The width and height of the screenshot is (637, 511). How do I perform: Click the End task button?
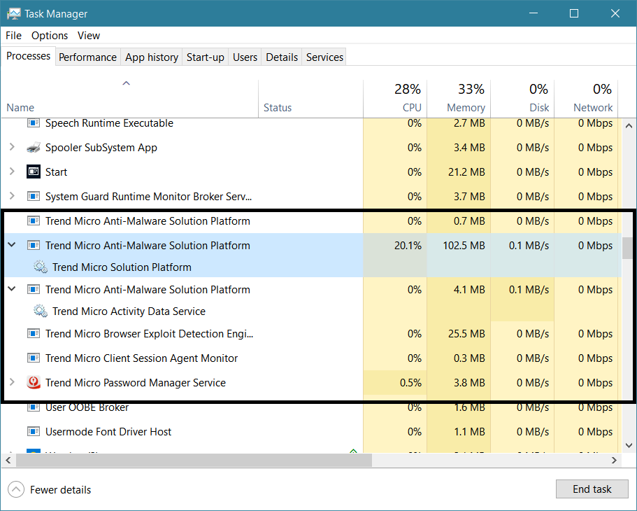(592, 489)
